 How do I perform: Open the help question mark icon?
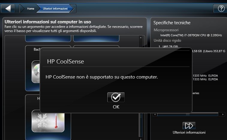tap(221, 8)
